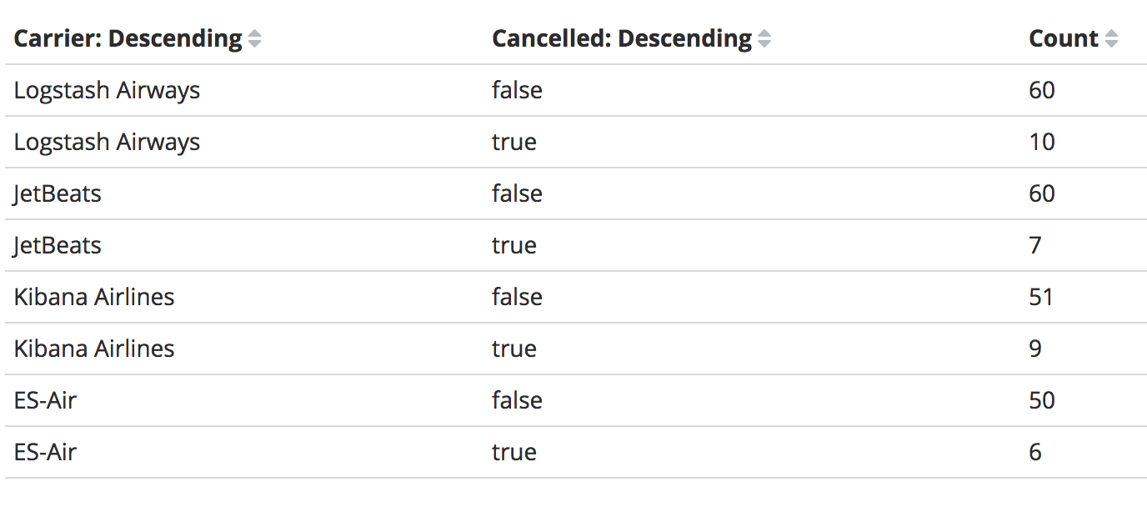
Task: Click the "Count" column header label
Action: click(1064, 39)
